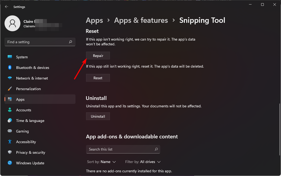Click the Uninstall button
Viewport: 281px width, 176px height.
point(98,116)
